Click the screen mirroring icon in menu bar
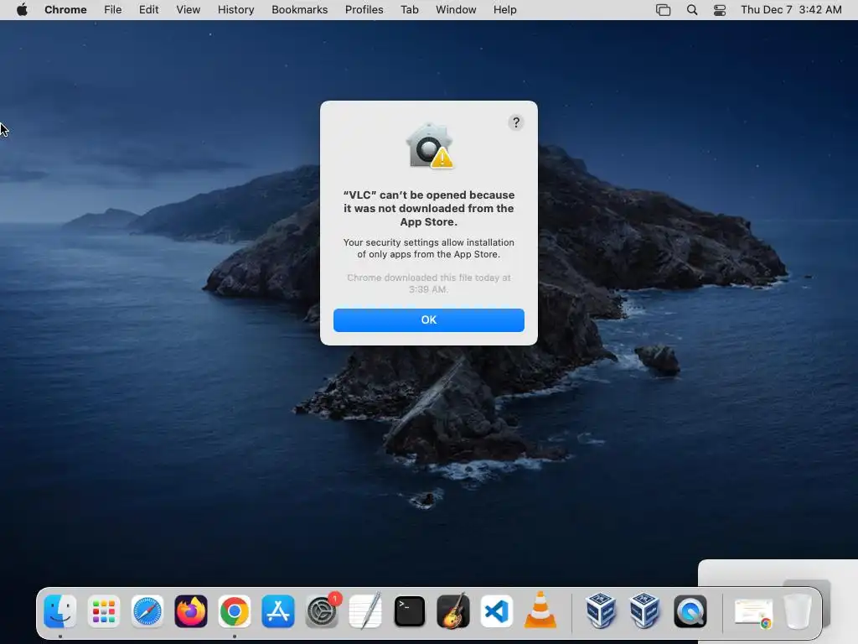 pos(663,10)
